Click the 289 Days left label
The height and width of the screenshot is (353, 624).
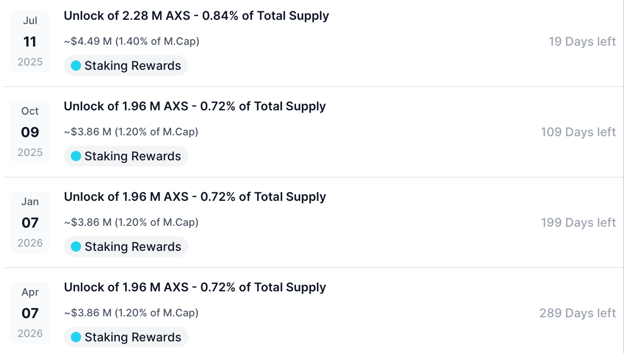pos(577,313)
